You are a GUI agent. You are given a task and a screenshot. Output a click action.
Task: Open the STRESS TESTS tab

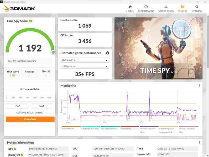coord(166,9)
